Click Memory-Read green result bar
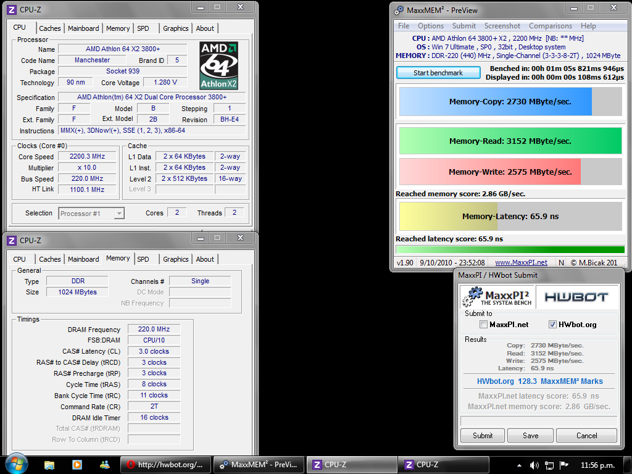The image size is (632, 474). tap(510, 141)
